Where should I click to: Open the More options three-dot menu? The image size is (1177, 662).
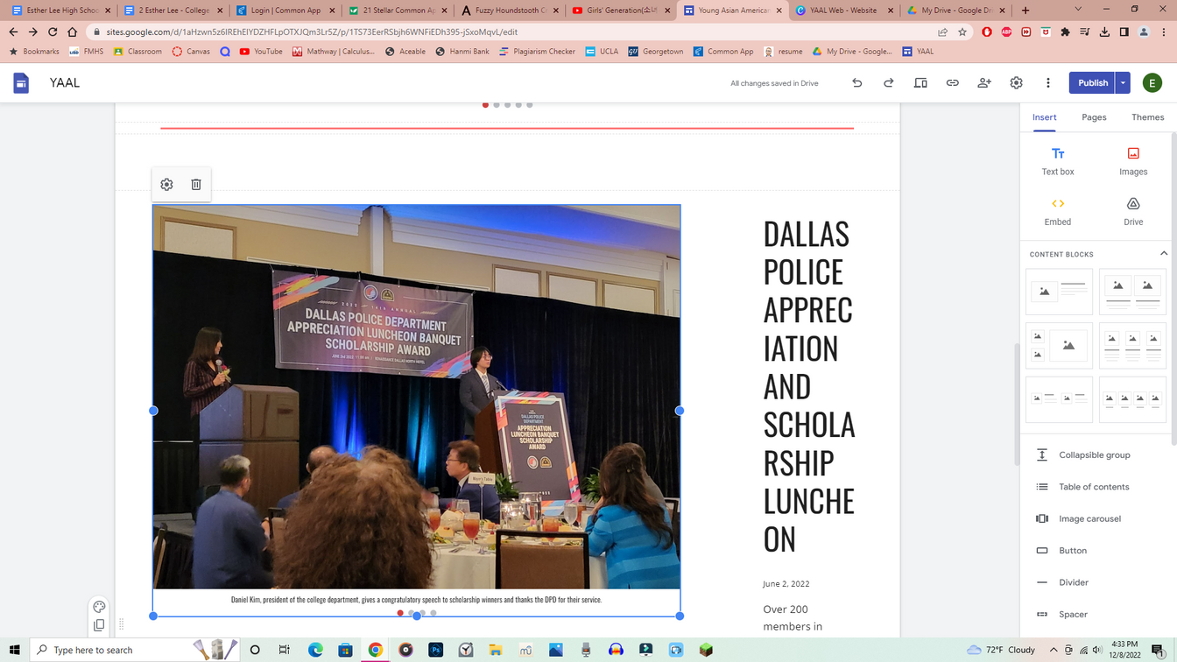tap(1047, 83)
